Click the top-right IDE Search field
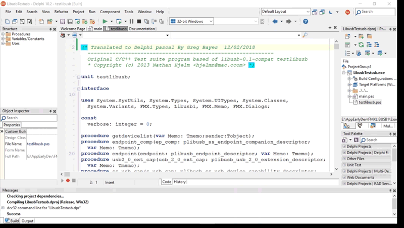The width and height of the screenshot is (404, 228). coord(375,12)
